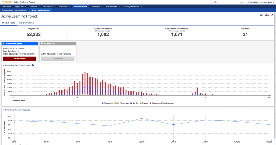Click Add Reviewers link under Prioritized Review
The height and width of the screenshot is (145, 276).
click(x=28, y=54)
